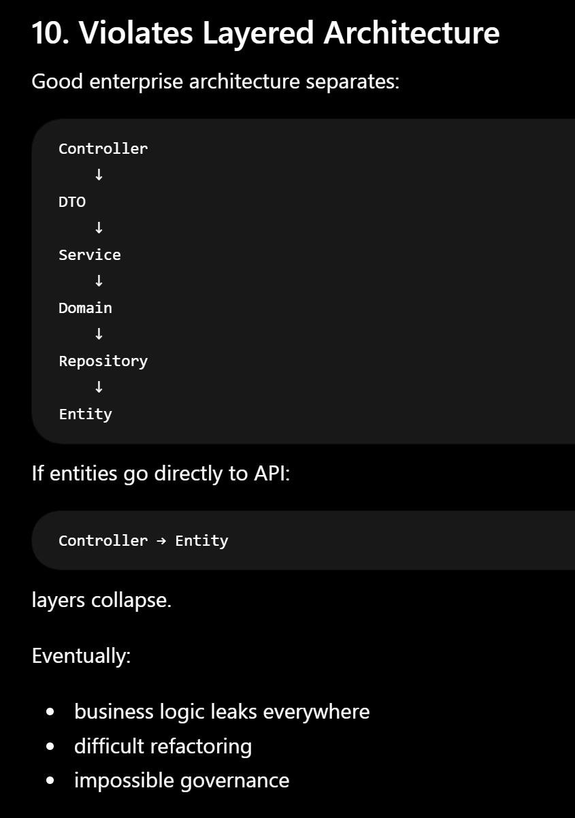Select the Repository line in the code block

tap(103, 361)
